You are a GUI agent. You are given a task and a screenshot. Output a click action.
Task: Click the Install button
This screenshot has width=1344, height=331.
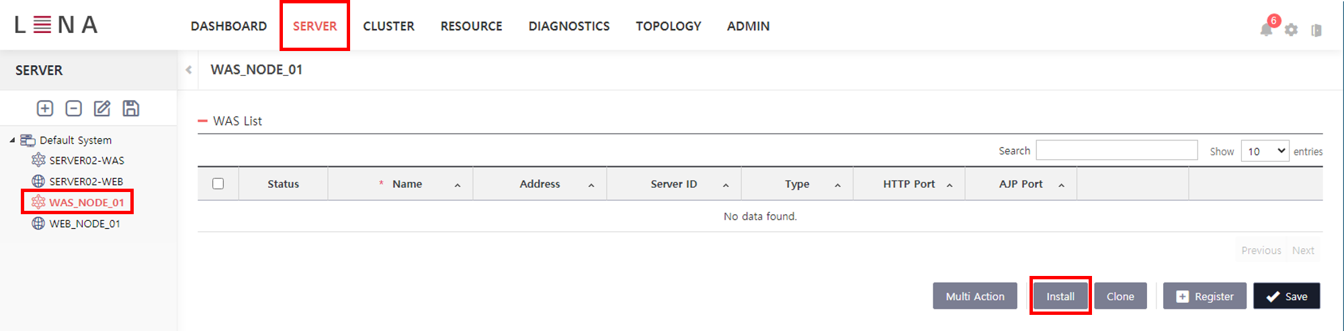[1060, 296]
